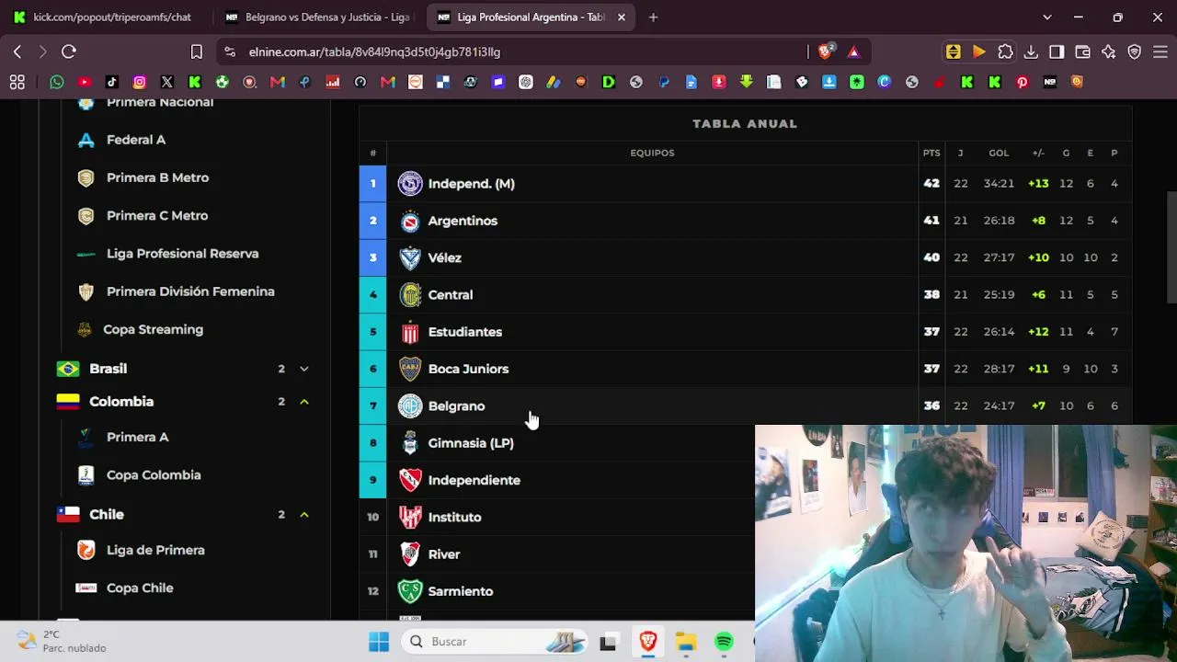Reload the current page
This screenshot has width=1177, height=662.
coord(69,51)
